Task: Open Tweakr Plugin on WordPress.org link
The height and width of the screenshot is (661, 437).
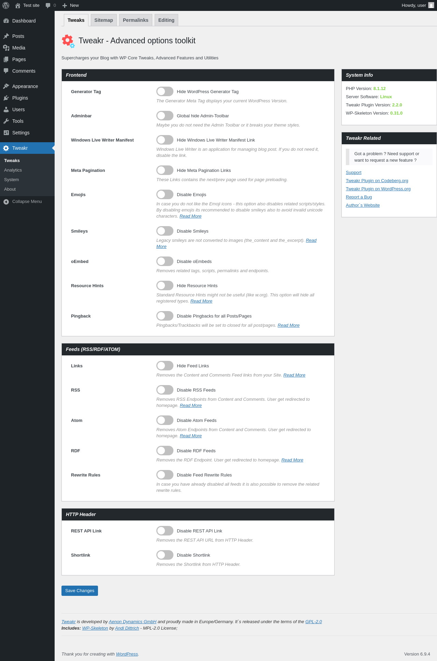Action: pos(378,189)
